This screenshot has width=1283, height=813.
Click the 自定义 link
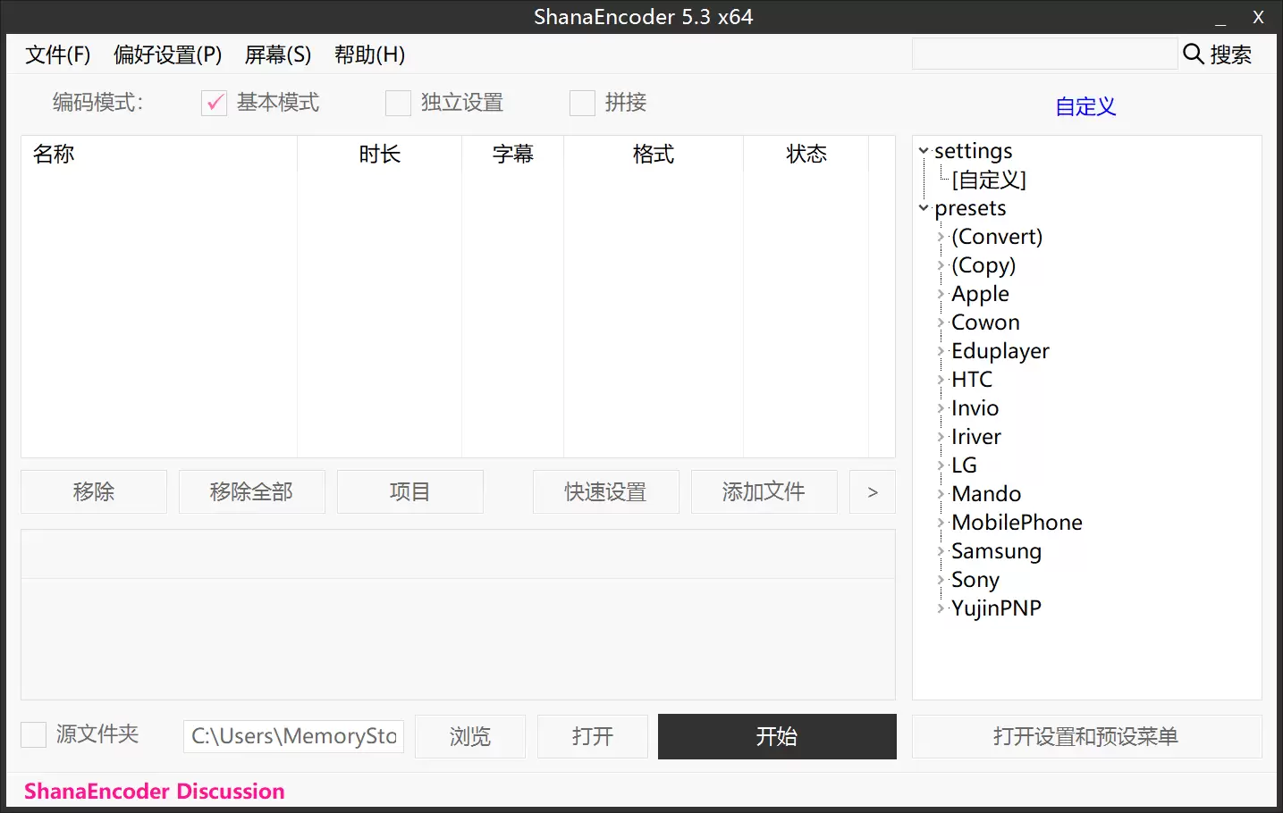click(1085, 106)
